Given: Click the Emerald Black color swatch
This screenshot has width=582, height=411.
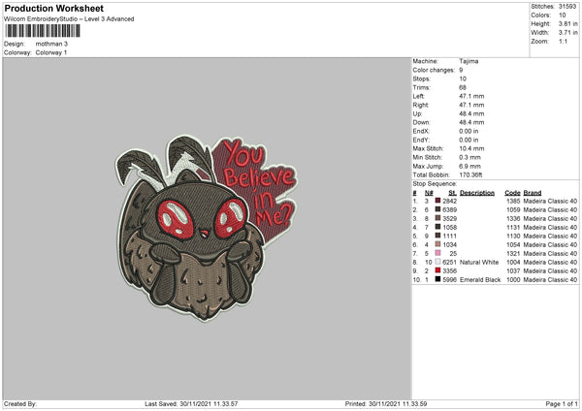Looking at the screenshot, I should coord(438,279).
